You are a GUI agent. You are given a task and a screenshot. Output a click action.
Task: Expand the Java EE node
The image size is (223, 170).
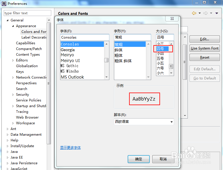(x=7, y=157)
